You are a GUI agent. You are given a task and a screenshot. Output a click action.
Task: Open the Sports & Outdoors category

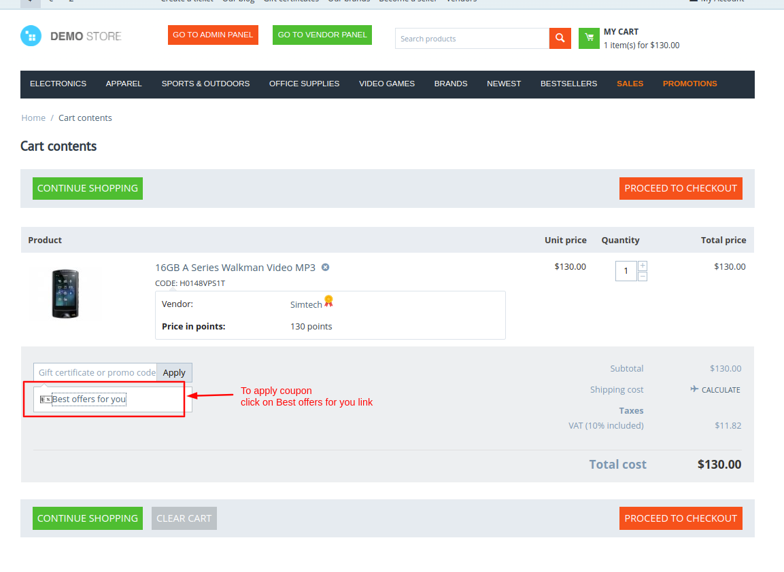click(205, 84)
